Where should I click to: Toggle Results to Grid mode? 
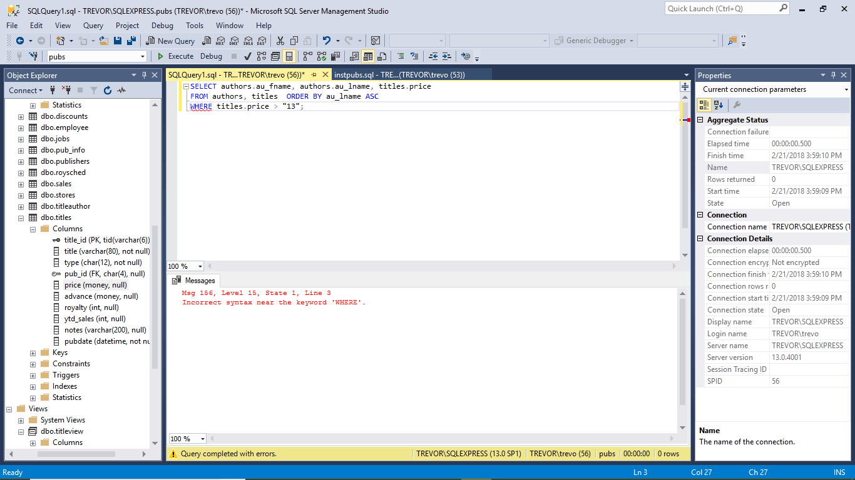368,56
